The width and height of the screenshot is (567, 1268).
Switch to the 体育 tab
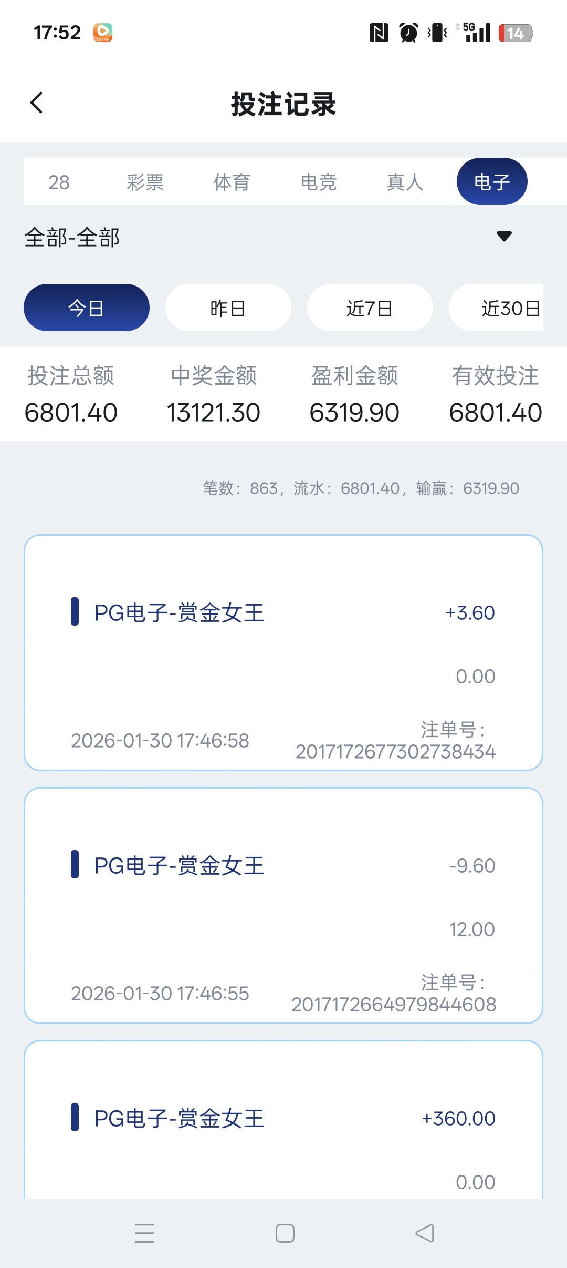pyautogui.click(x=232, y=182)
